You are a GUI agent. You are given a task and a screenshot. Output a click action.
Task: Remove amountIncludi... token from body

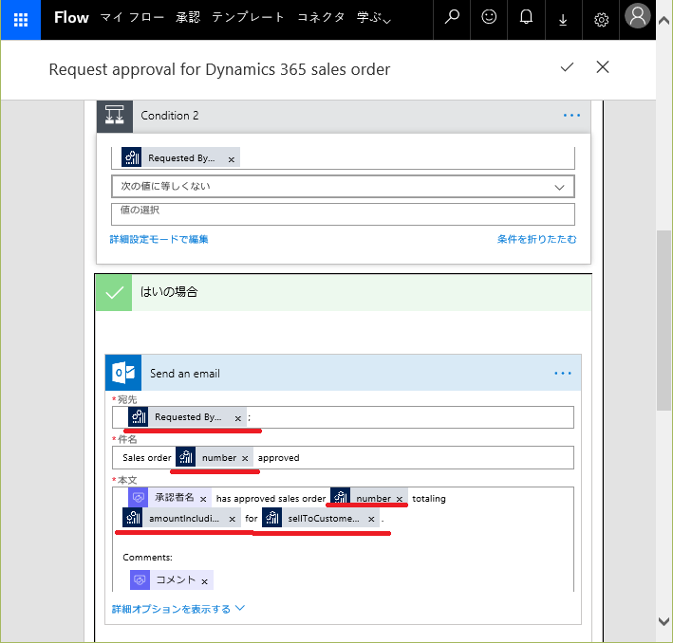[232, 520]
